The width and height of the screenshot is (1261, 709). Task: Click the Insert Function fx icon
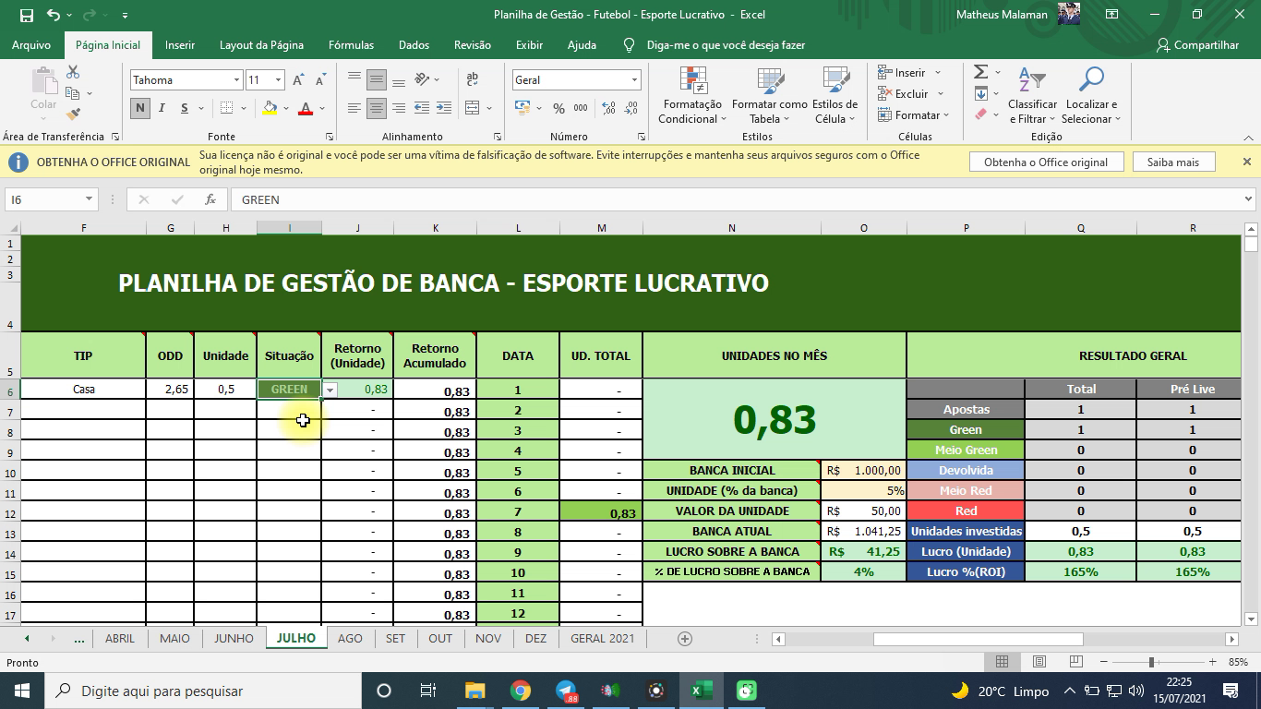coord(210,199)
